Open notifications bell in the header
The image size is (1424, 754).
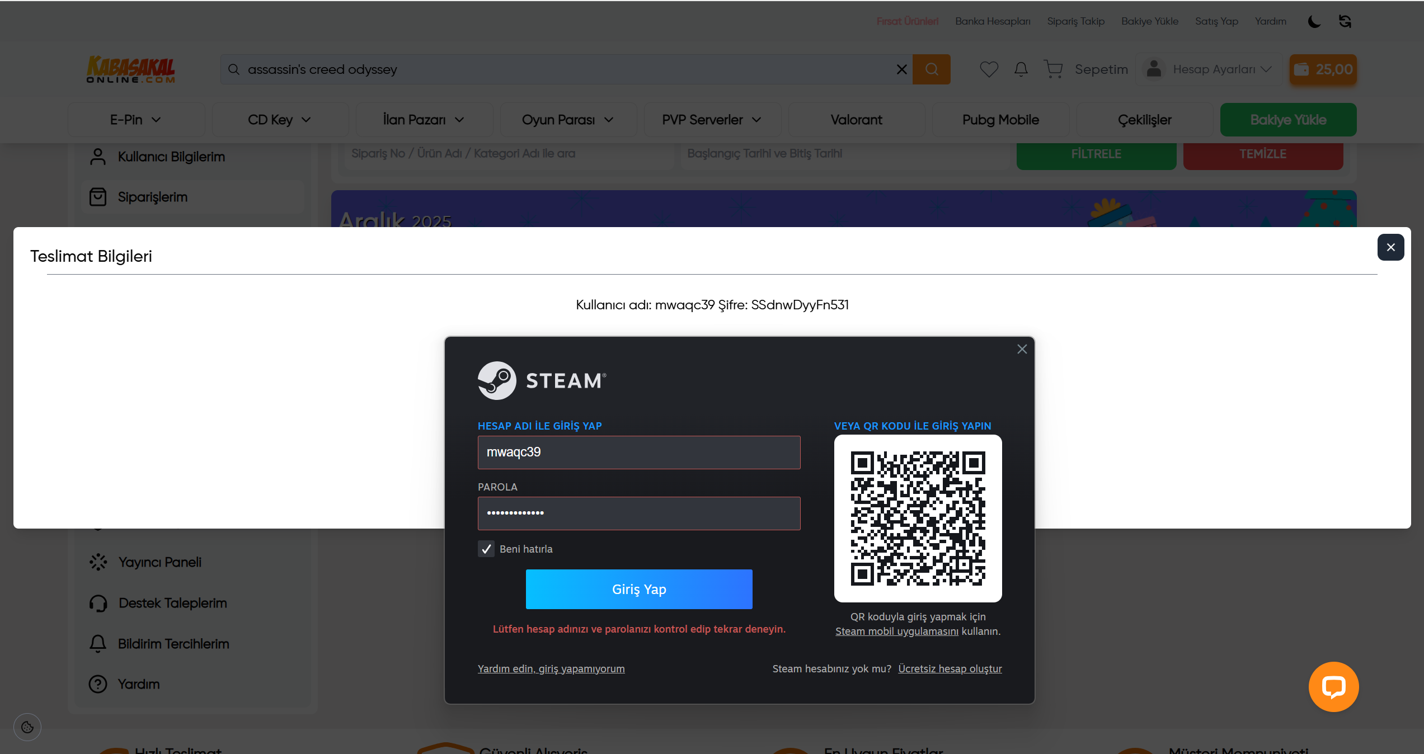[1021, 69]
